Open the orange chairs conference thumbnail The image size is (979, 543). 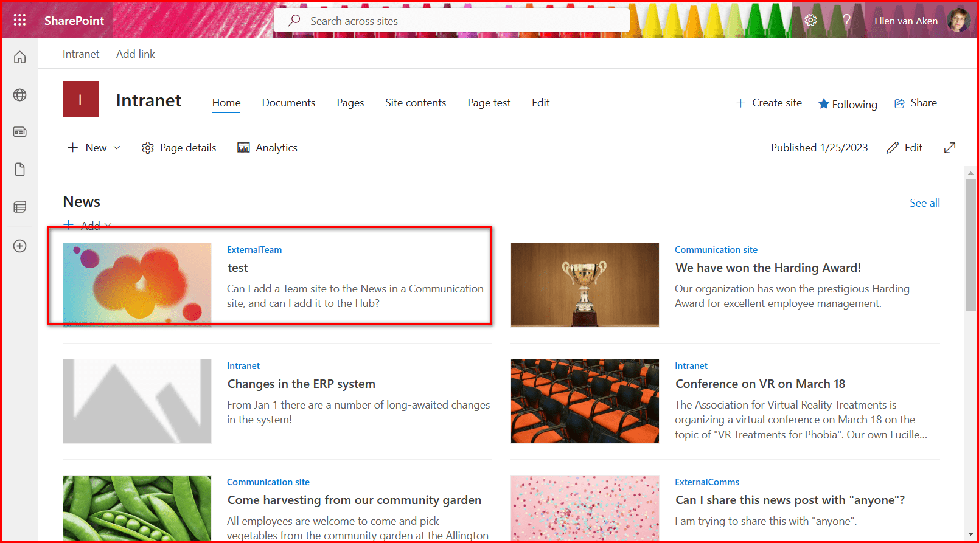point(585,401)
